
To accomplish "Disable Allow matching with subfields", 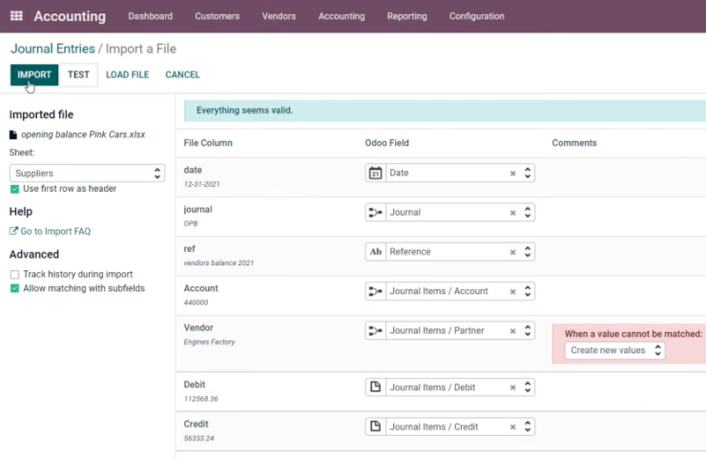I will (15, 288).
